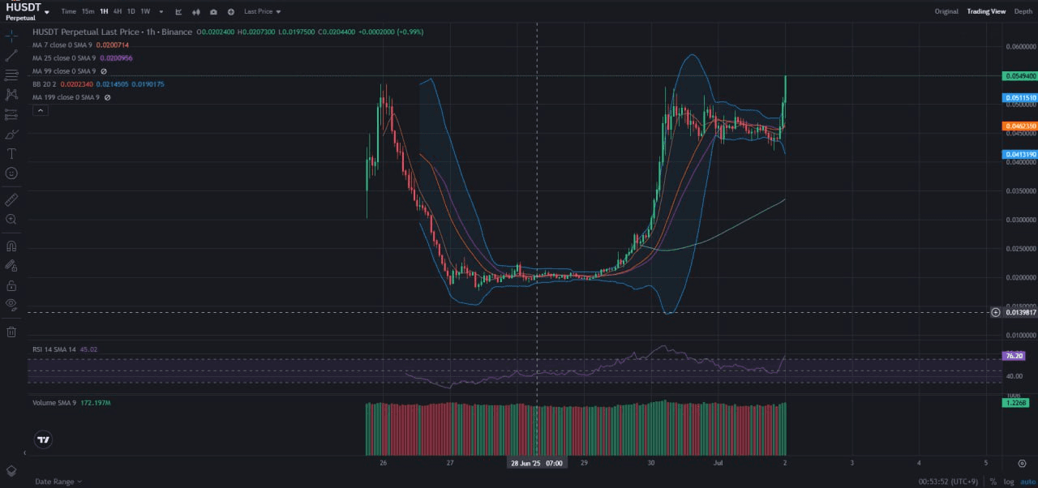Click the HUSDT Perpetual Last Price legend title
Image resolution: width=1038 pixels, height=488 pixels.
pyautogui.click(x=112, y=32)
